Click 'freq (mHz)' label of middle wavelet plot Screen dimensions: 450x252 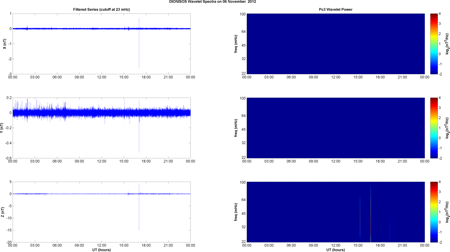[236, 128]
